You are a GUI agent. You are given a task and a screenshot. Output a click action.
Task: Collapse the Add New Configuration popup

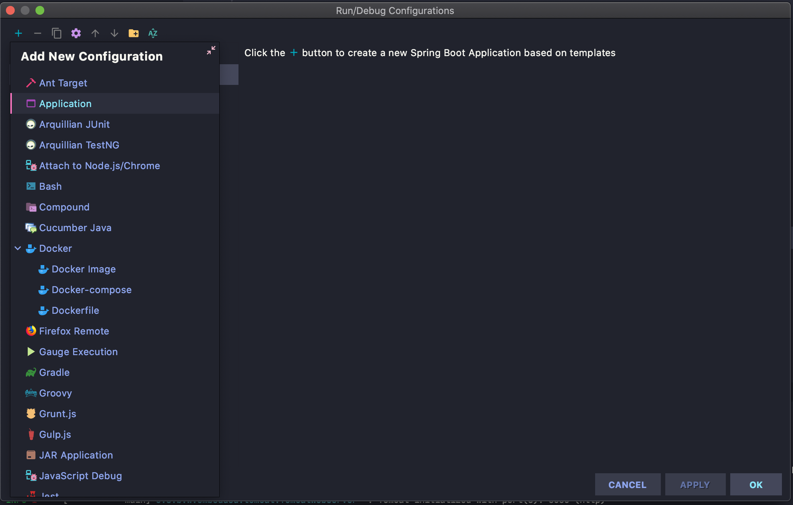pos(211,51)
